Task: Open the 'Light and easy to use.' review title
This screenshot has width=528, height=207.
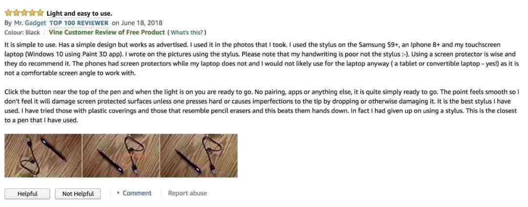Action: (x=79, y=14)
